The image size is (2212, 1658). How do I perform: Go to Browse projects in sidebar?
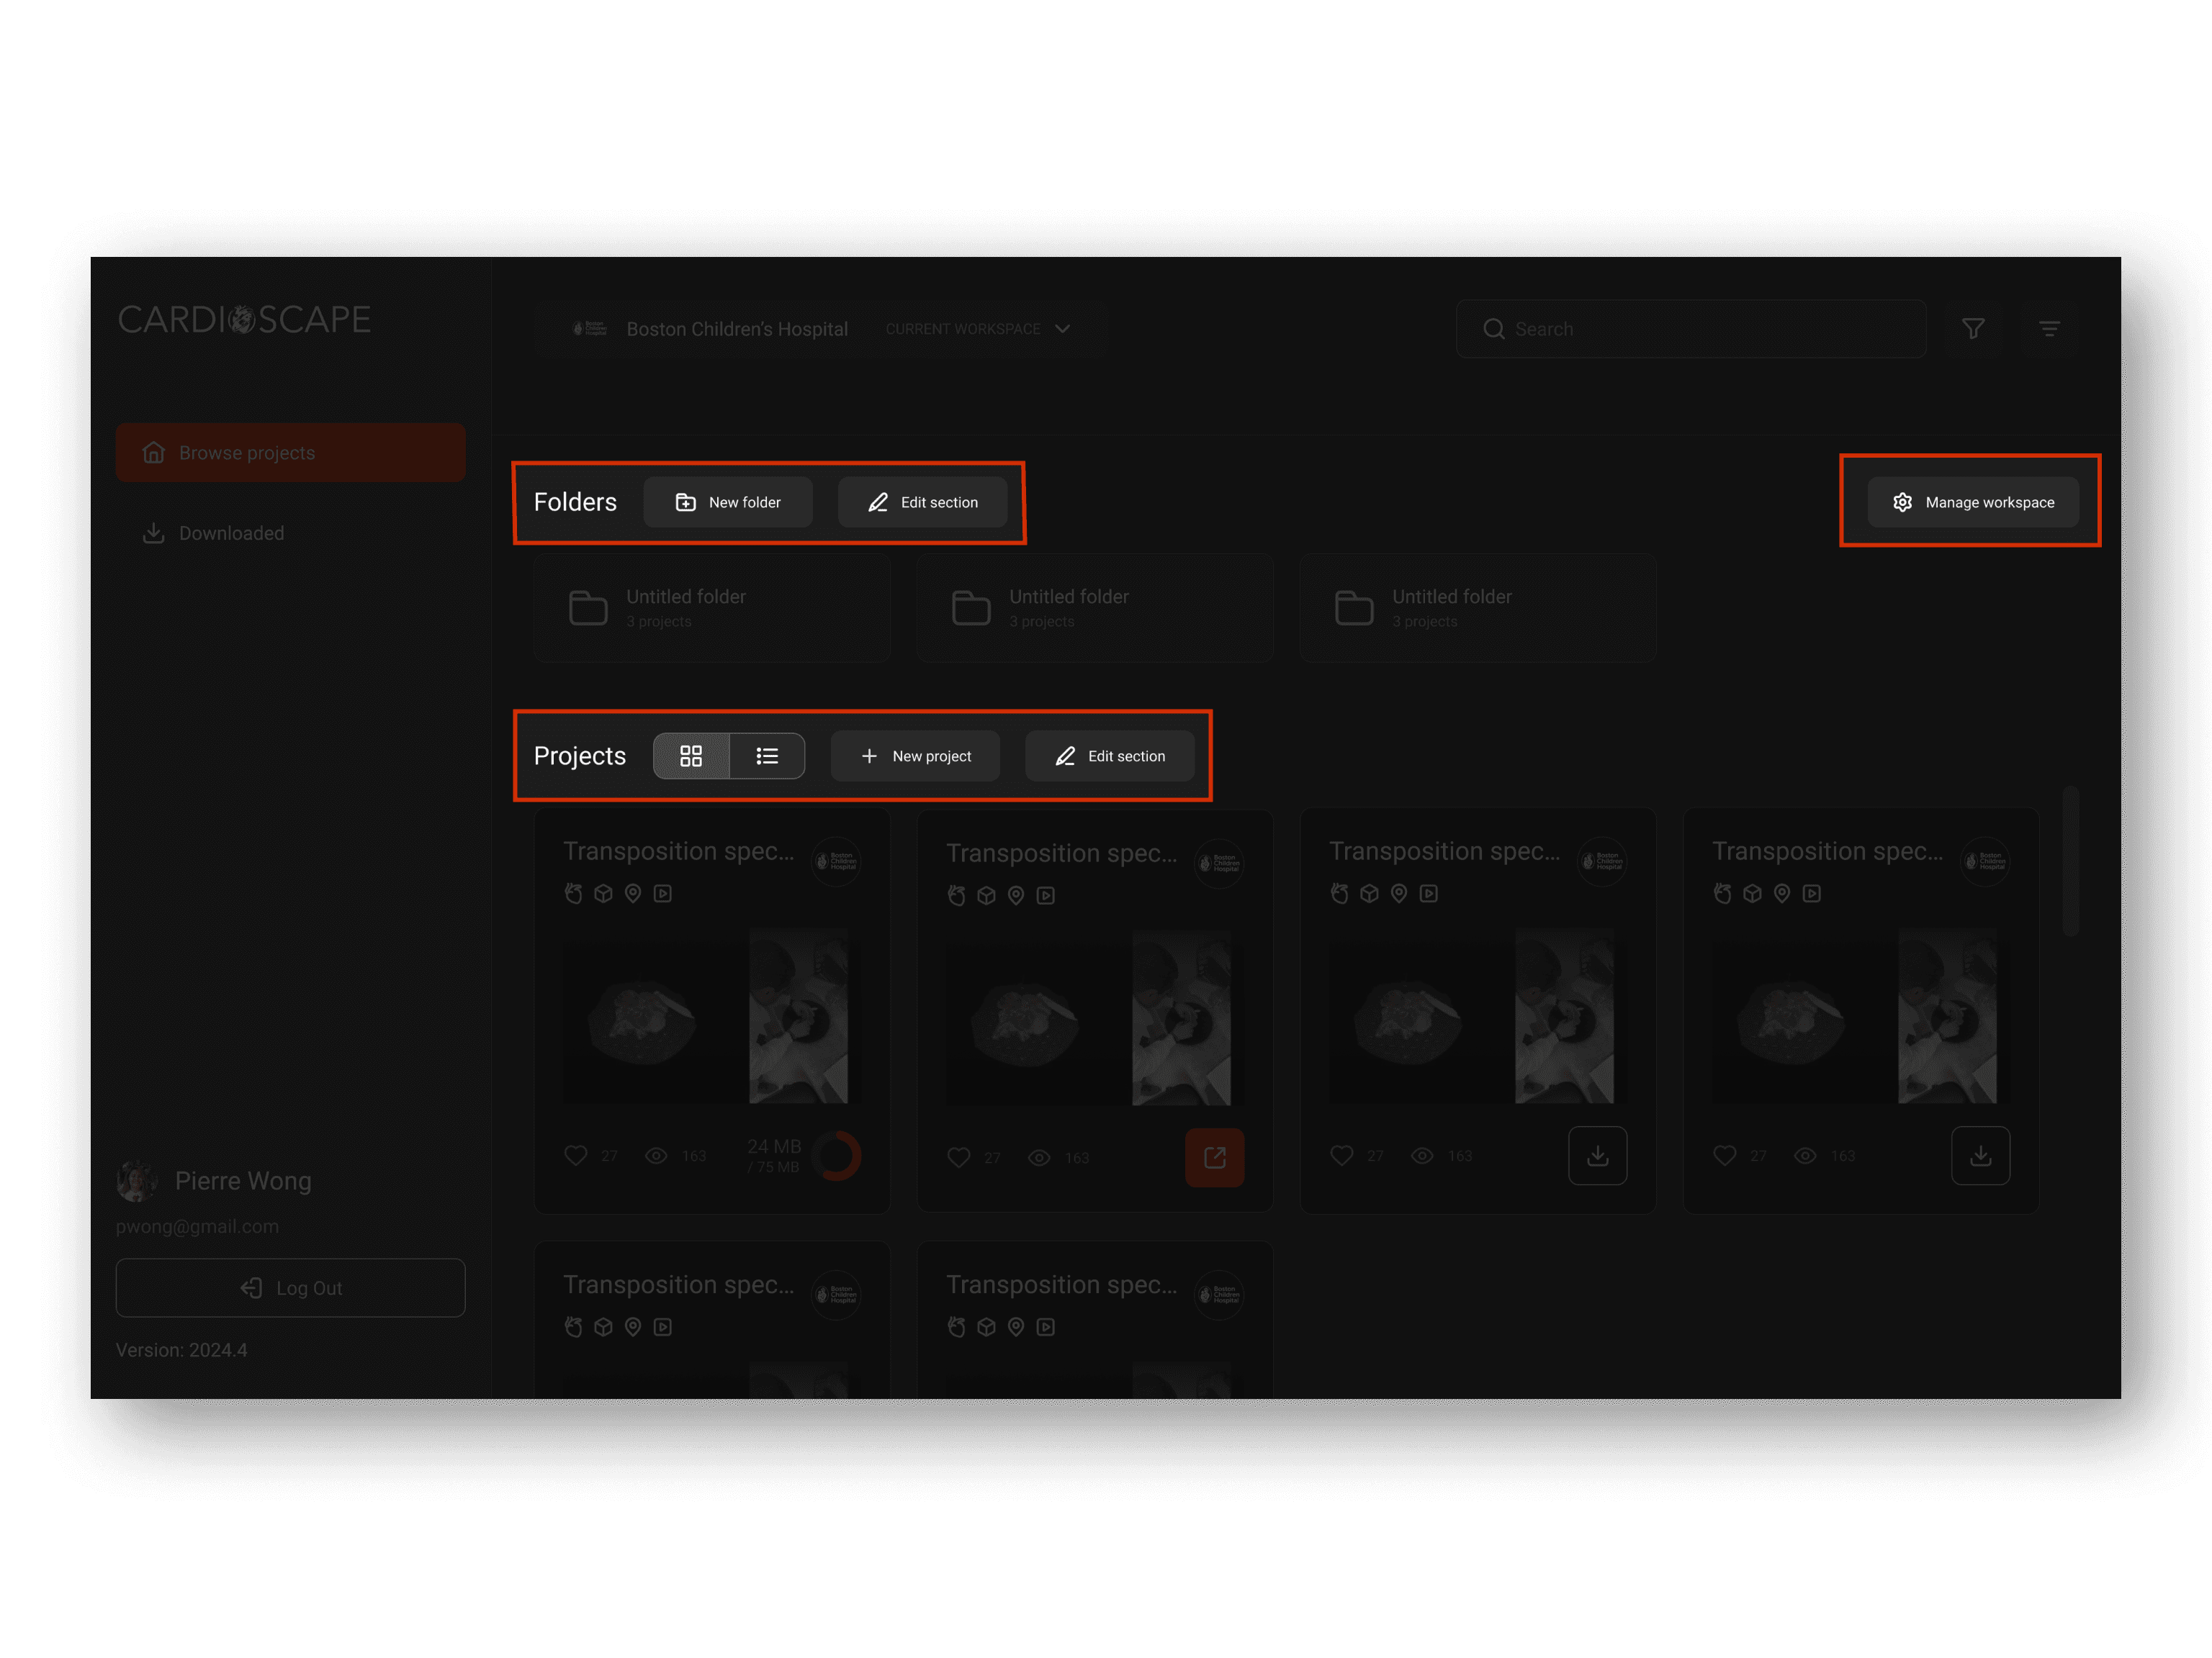[290, 453]
